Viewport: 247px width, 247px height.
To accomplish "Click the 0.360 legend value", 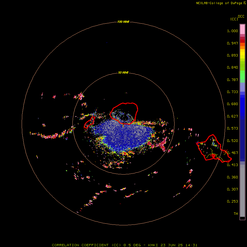I will pyautogui.click(x=232, y=177).
